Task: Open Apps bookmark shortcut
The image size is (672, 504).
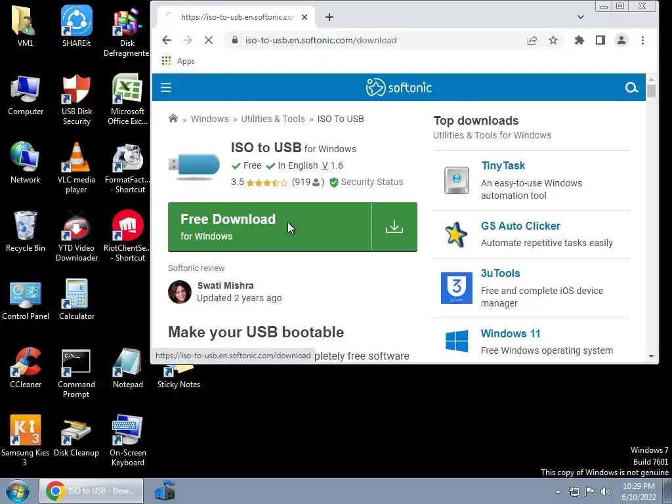Action: pyautogui.click(x=178, y=61)
